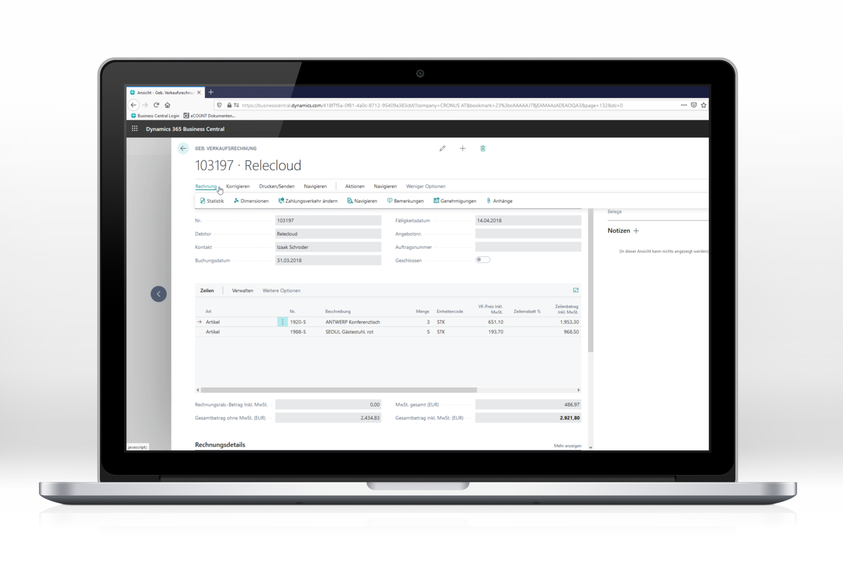
Task: Select the Zeilen tab
Action: [207, 291]
